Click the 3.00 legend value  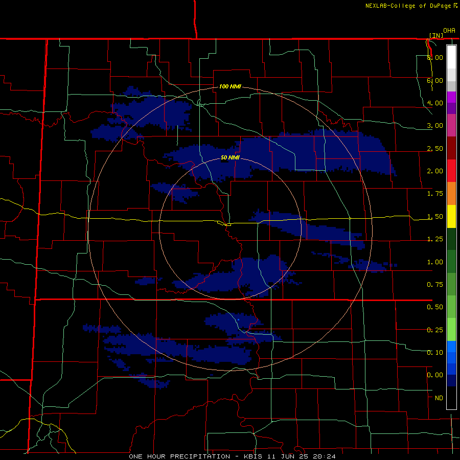[435, 126]
